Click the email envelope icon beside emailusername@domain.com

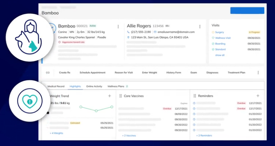point(155,32)
